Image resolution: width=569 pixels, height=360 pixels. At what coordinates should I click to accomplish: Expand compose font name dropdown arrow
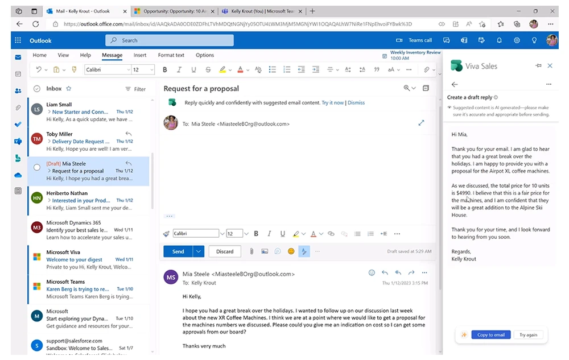(222, 234)
